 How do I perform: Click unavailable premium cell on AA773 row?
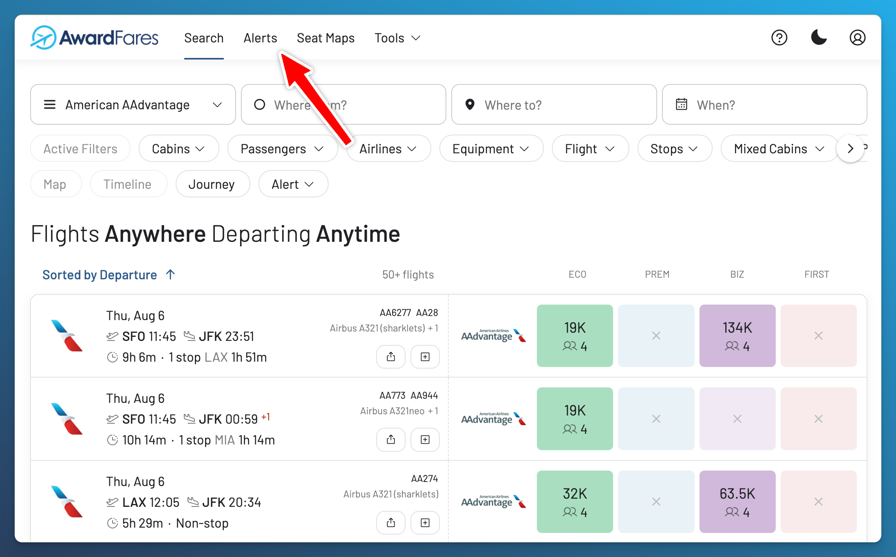coord(656,419)
